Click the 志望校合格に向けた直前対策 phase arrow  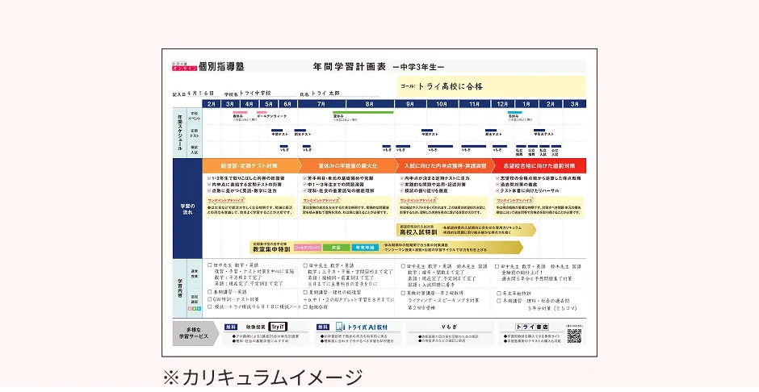539,166
